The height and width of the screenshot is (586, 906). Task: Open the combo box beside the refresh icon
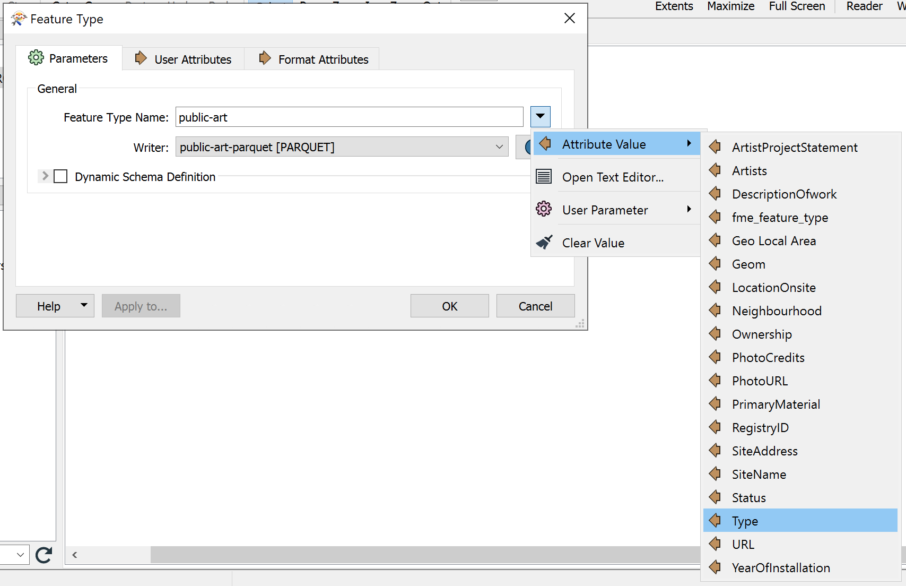click(14, 555)
